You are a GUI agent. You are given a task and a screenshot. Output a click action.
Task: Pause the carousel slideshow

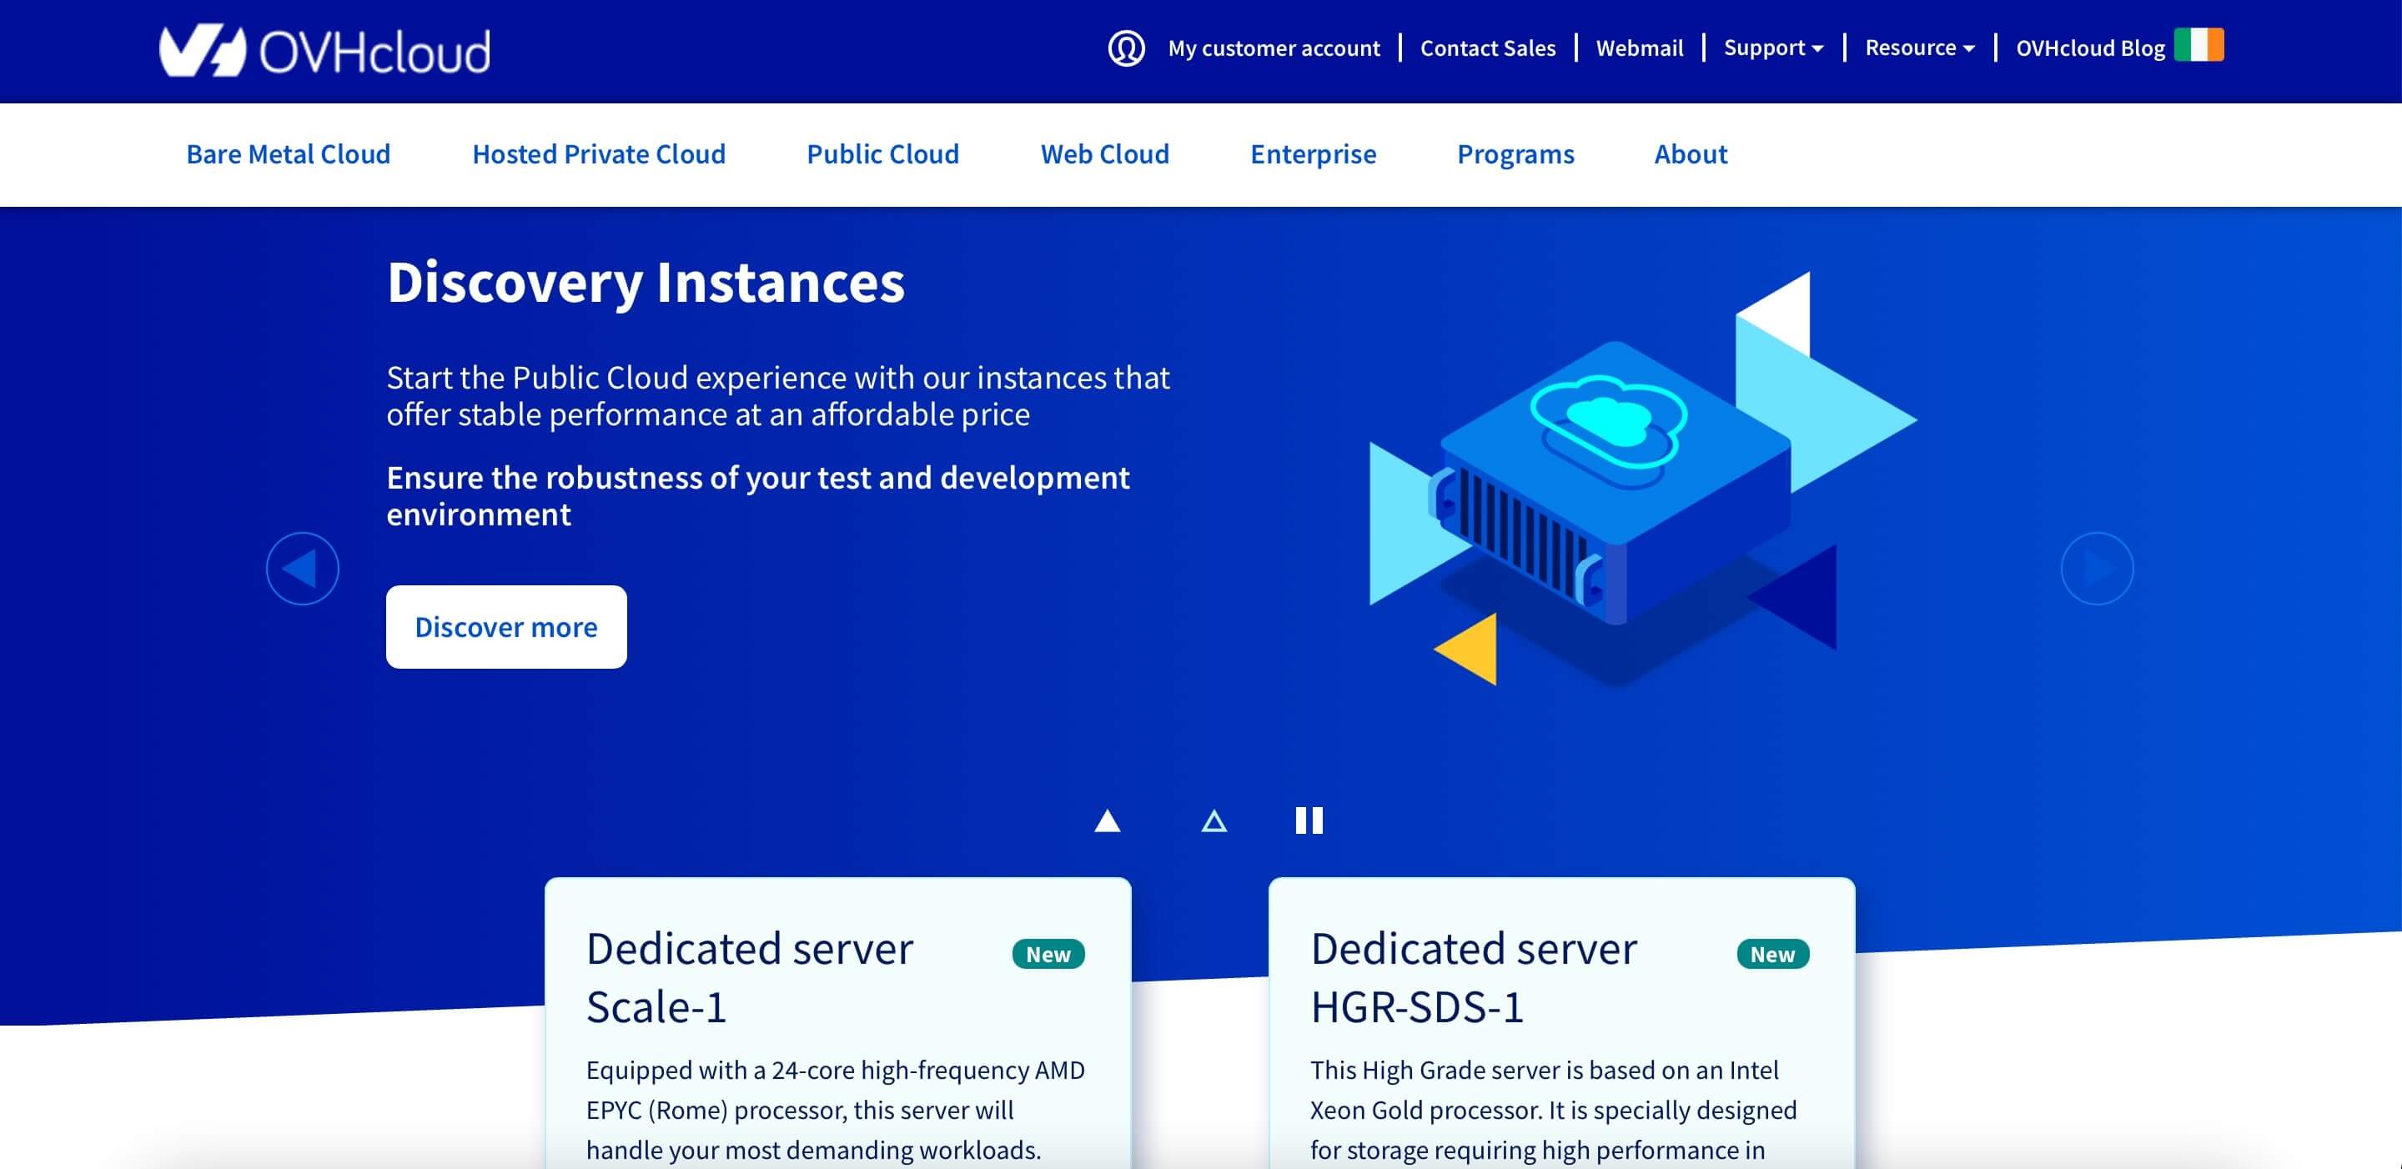[x=1309, y=820]
